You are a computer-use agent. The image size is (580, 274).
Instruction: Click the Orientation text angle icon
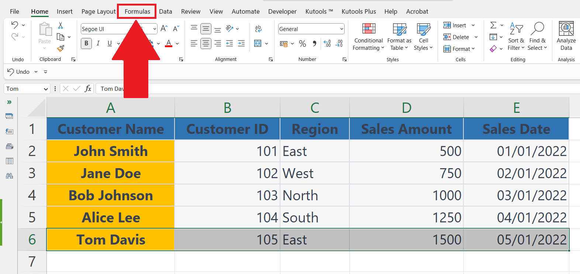pos(230,28)
